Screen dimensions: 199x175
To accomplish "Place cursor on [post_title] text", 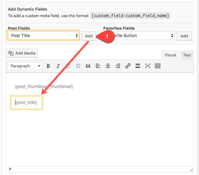I will pyautogui.click(x=26, y=102).
